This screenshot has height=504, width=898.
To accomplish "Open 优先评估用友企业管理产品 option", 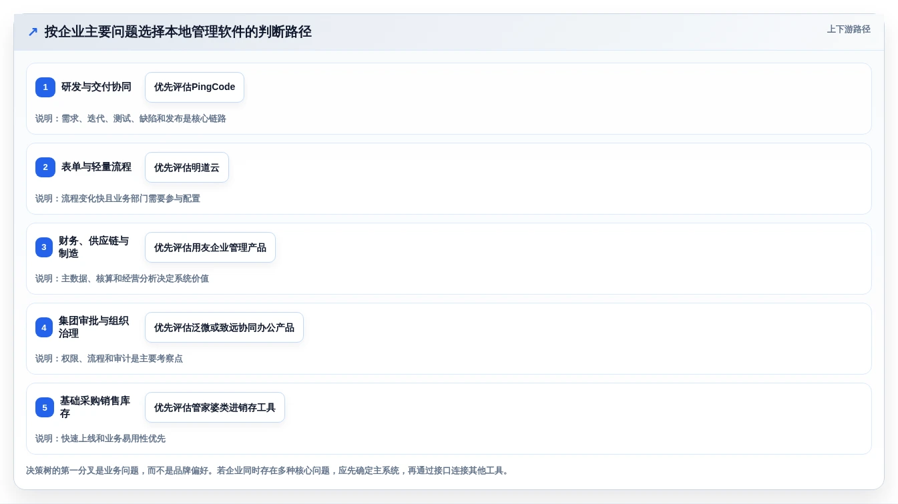I will (210, 247).
